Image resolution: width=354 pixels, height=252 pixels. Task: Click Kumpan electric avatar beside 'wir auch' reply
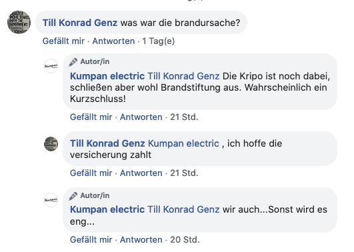pos(51,200)
